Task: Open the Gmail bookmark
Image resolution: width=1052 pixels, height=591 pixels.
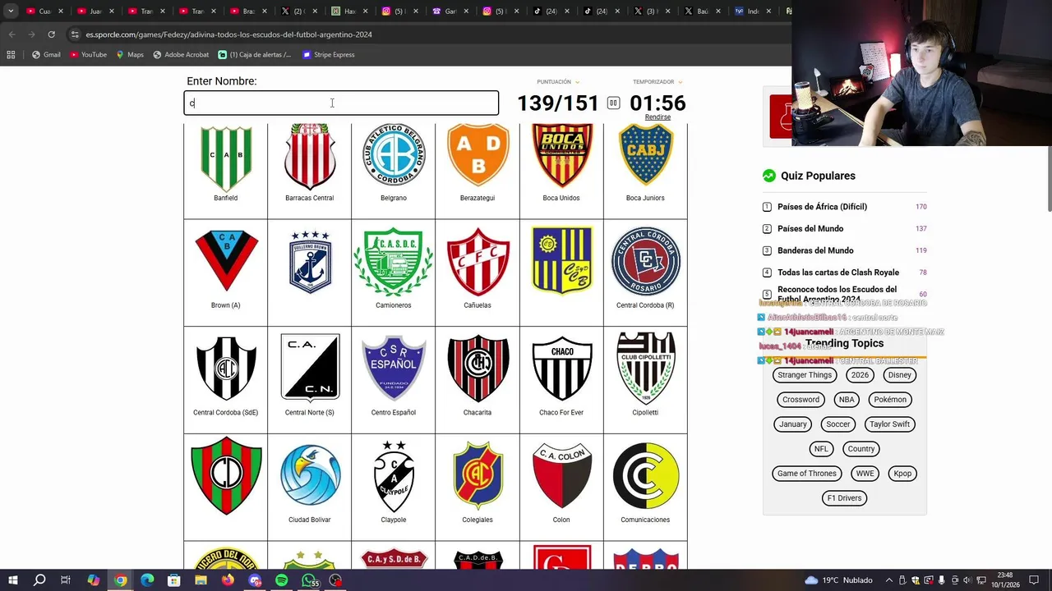Action: 46,54
